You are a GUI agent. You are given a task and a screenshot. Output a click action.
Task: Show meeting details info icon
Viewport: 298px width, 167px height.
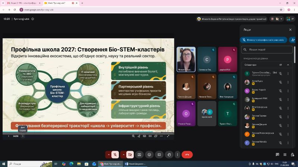(x=33, y=19)
